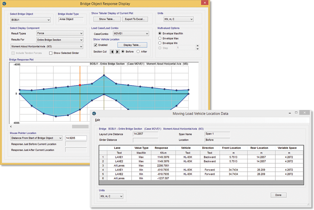Expand the Result Types Force dropdown
Viewport: 314px width, 210px height.
click(x=59, y=33)
